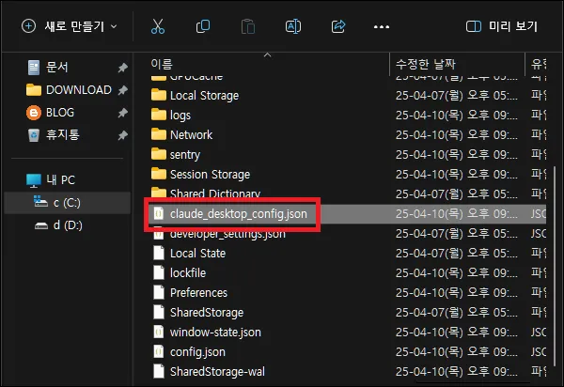Click the Share icon in toolbar

click(338, 26)
